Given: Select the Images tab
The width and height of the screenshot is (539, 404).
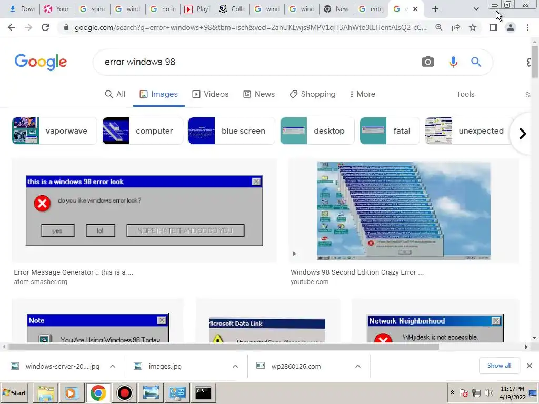Looking at the screenshot, I should (x=159, y=94).
